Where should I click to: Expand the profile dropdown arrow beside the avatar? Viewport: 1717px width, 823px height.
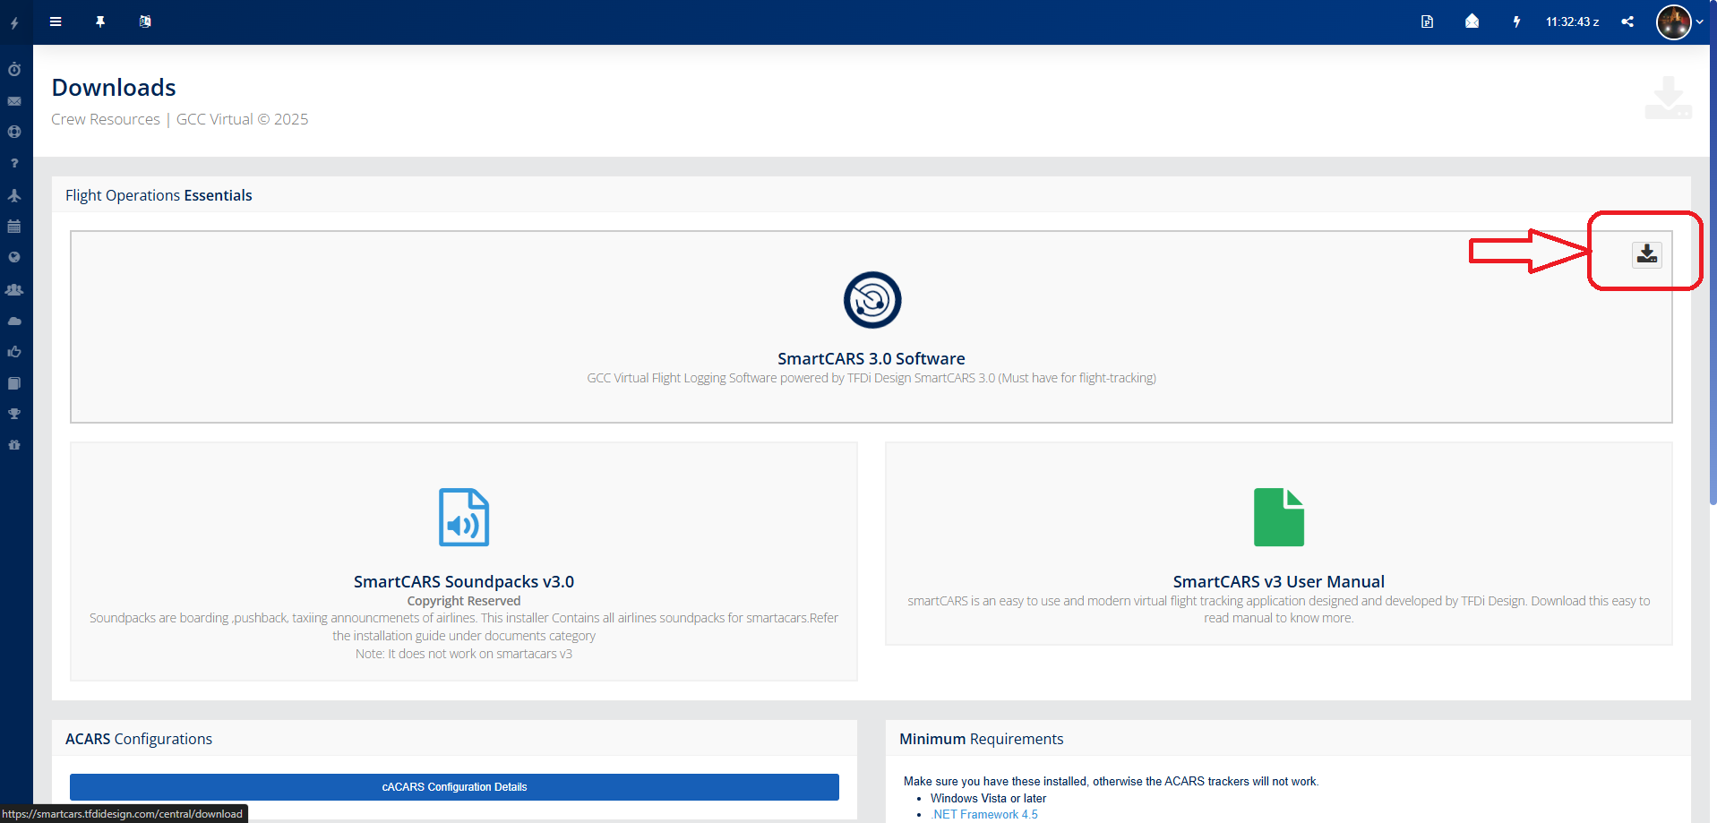pyautogui.click(x=1699, y=22)
